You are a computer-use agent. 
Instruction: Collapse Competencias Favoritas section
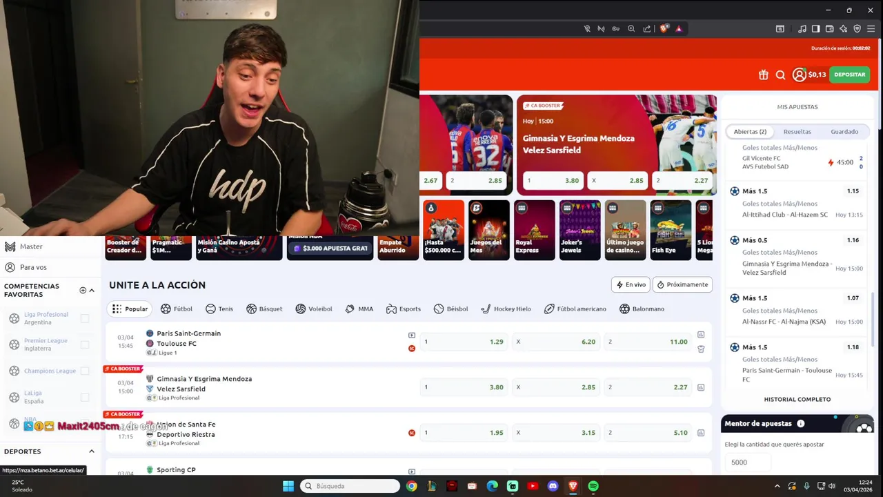point(92,291)
